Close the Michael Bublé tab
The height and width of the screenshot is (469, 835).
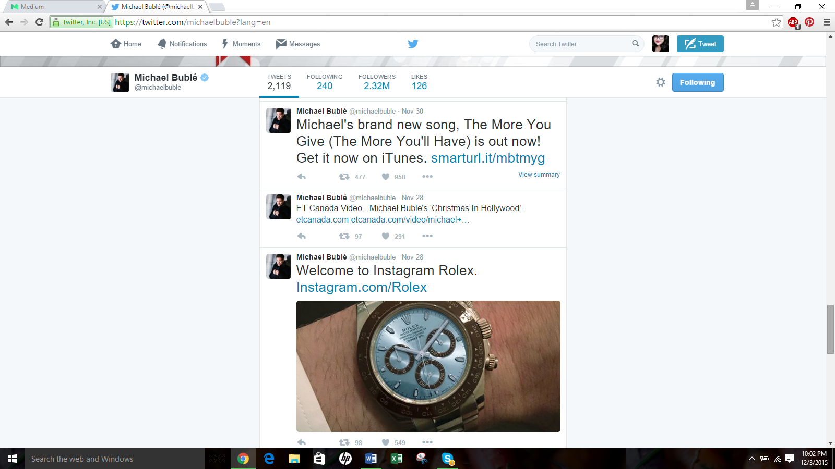coord(200,7)
